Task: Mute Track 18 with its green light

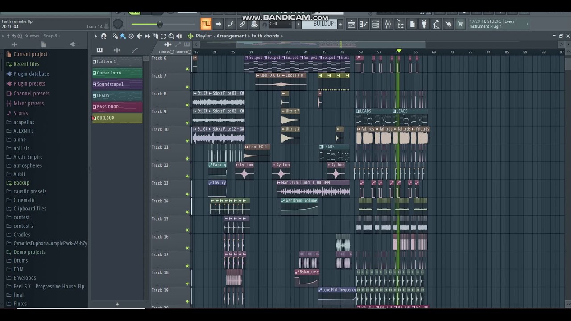Action: 187,283
